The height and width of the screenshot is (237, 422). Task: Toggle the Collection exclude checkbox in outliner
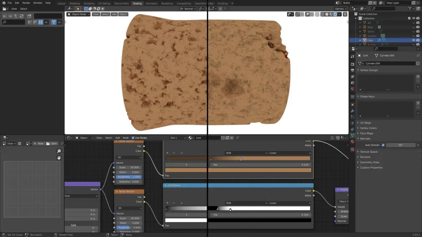click(409, 18)
